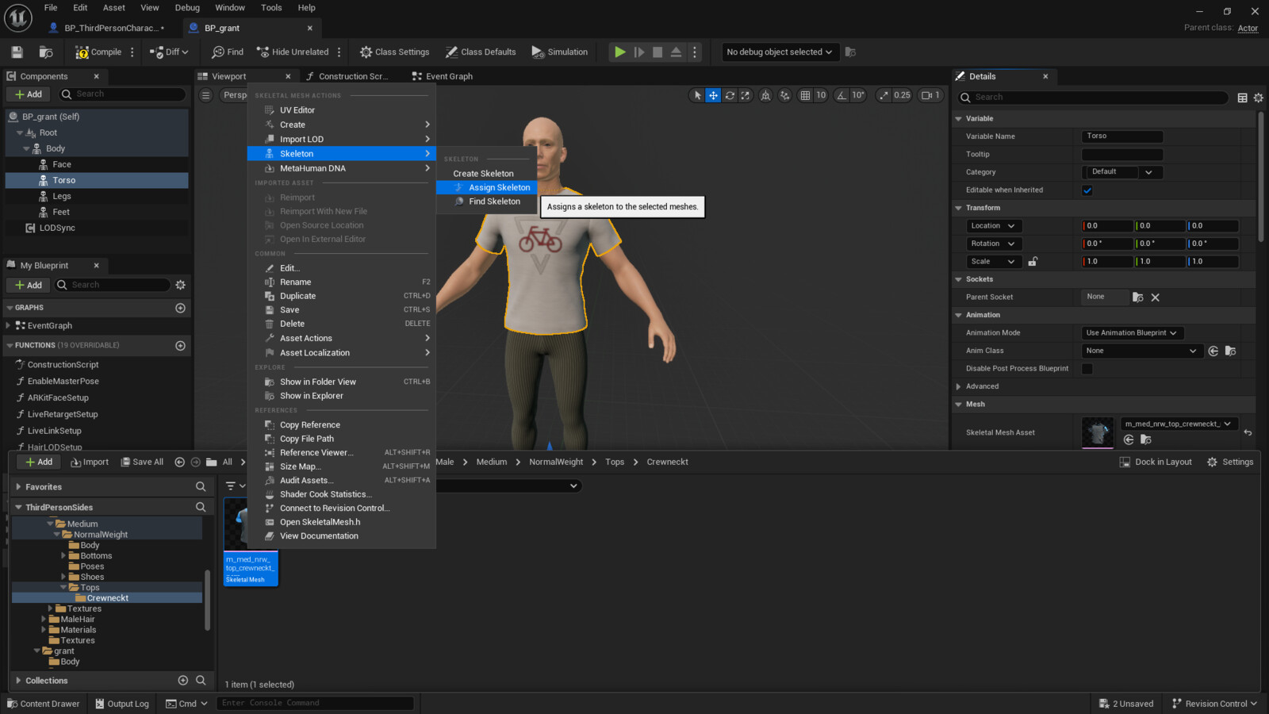
Task: Collapse the Tops folder in tree
Action: [64, 588]
